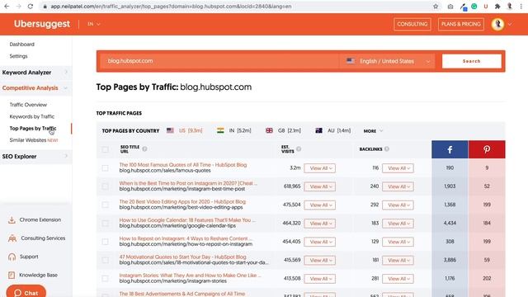Click the Chrome Extension download icon
Viewport: 528px width, 297px height.
[12, 220]
